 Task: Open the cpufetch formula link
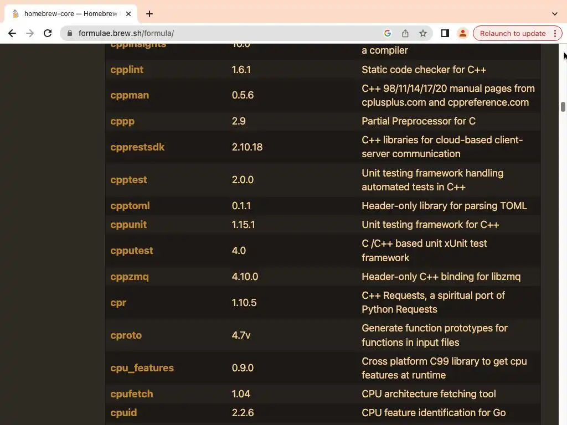pos(132,393)
